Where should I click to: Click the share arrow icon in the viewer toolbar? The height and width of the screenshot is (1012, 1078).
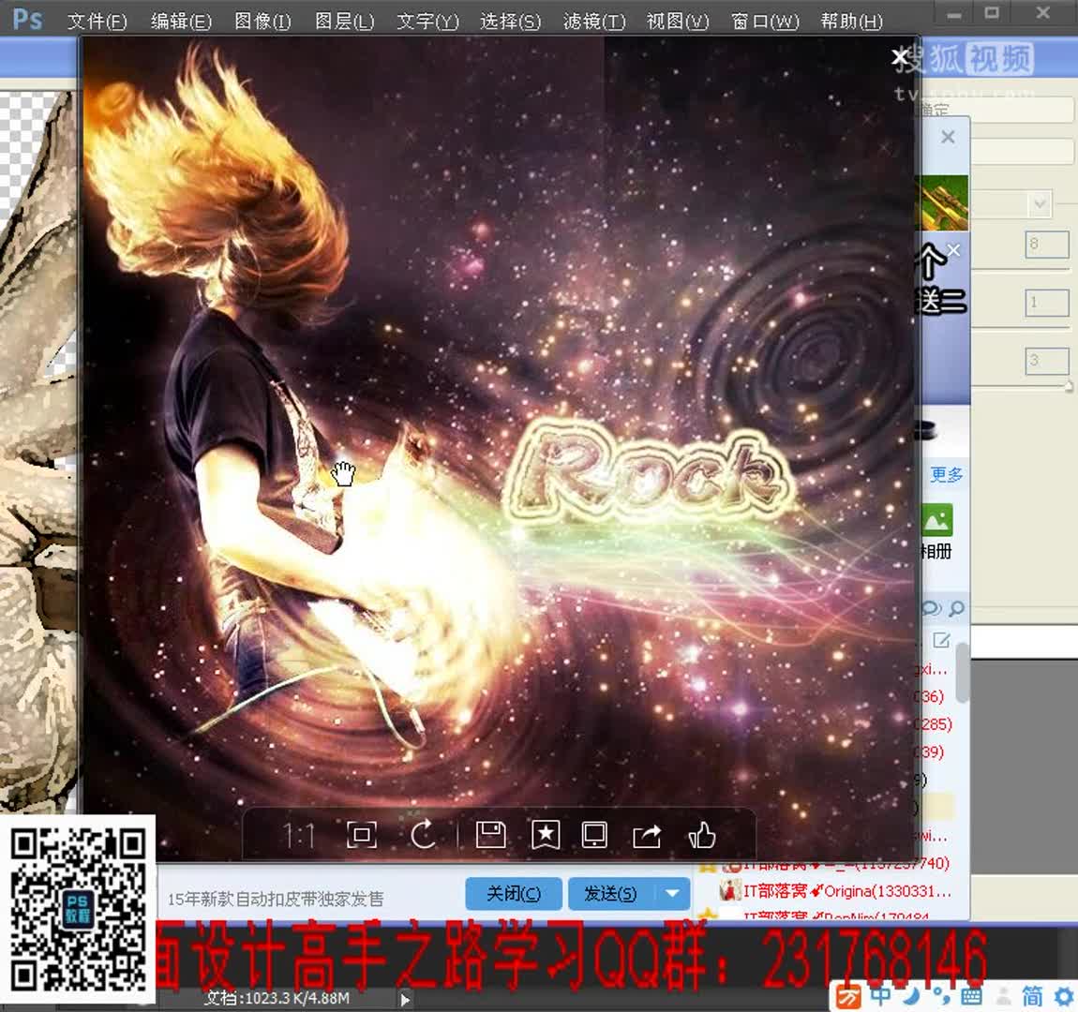click(x=647, y=836)
